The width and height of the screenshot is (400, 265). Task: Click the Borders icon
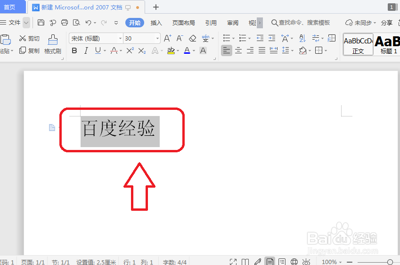pyautogui.click(x=318, y=50)
